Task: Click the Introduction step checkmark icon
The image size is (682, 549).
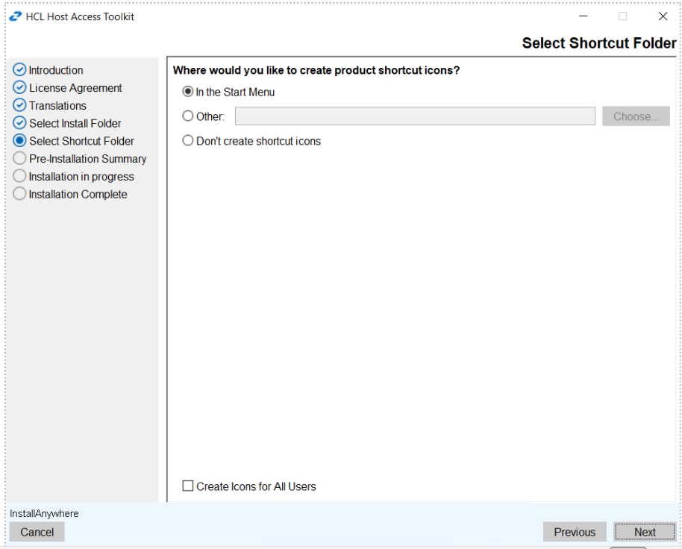Action: (20, 70)
